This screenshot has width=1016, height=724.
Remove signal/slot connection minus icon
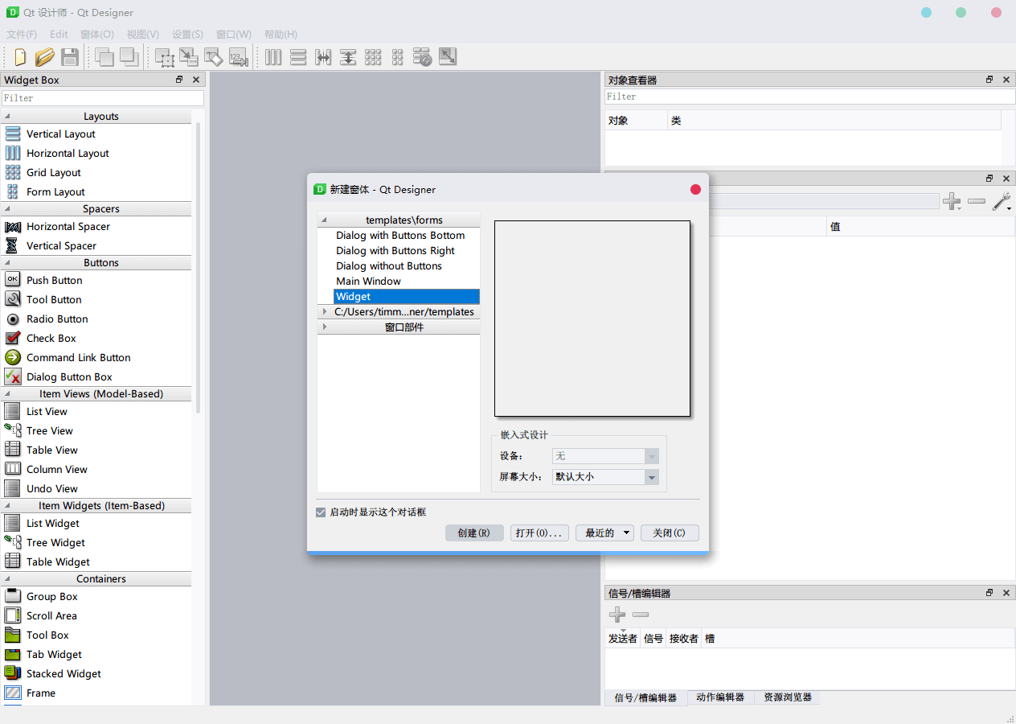641,615
